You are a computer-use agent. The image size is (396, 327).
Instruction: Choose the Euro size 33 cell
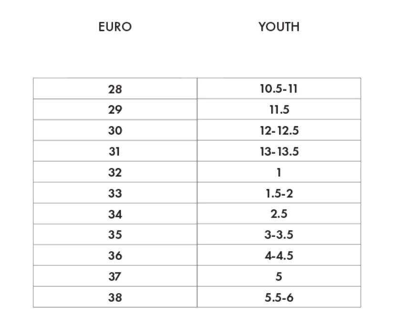coord(115,193)
